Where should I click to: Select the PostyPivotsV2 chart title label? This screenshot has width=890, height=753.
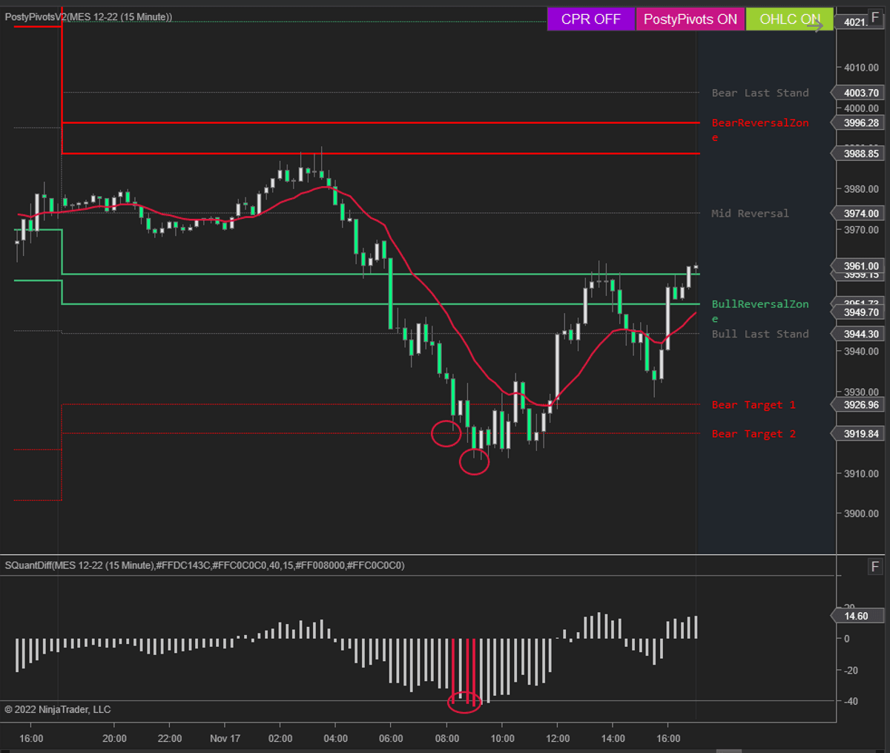point(88,17)
